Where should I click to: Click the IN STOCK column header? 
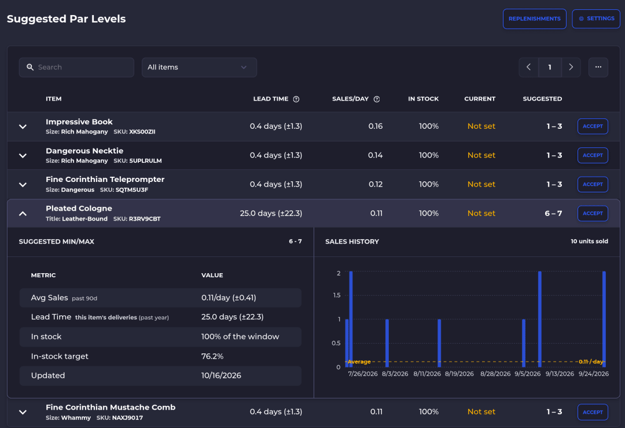point(423,99)
